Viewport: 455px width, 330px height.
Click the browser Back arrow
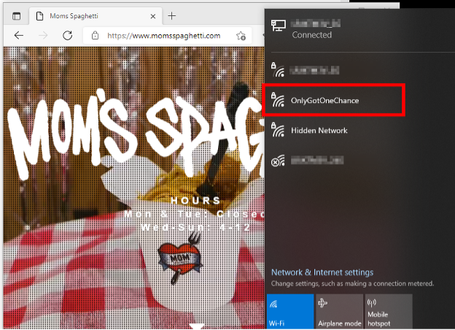[x=19, y=35]
